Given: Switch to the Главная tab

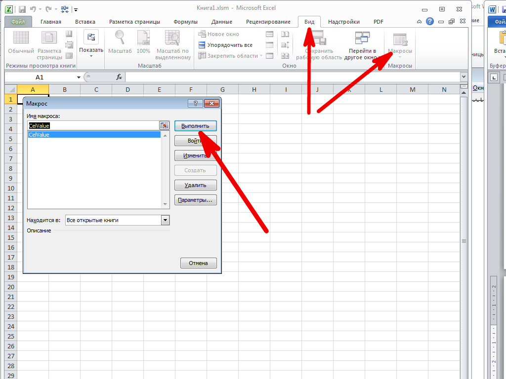Looking at the screenshot, I should coord(51,22).
